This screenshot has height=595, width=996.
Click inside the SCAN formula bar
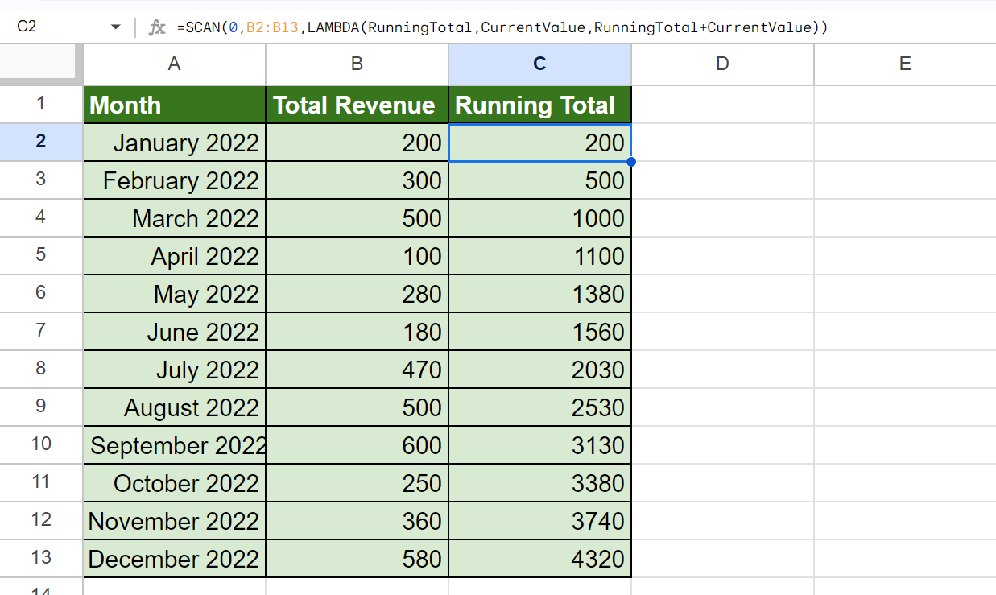click(x=503, y=27)
